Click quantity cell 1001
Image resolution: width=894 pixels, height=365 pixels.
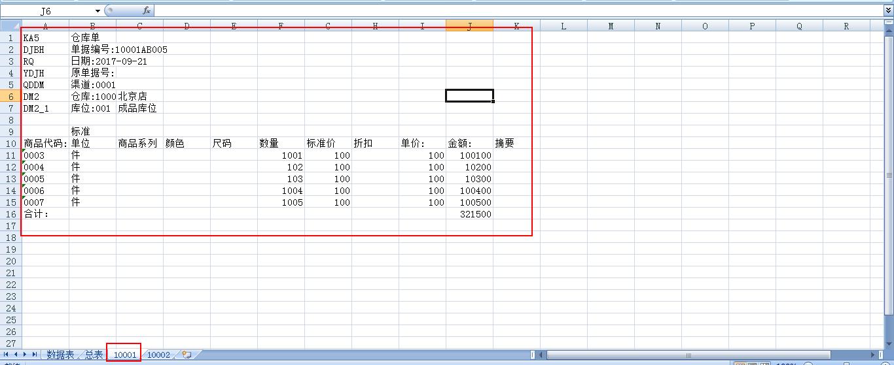pyautogui.click(x=281, y=155)
